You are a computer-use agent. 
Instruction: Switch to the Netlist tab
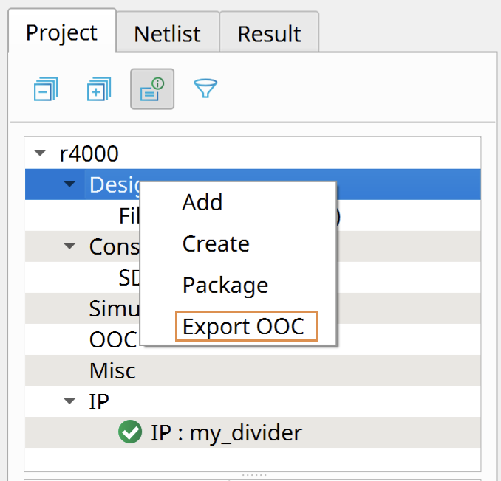166,34
